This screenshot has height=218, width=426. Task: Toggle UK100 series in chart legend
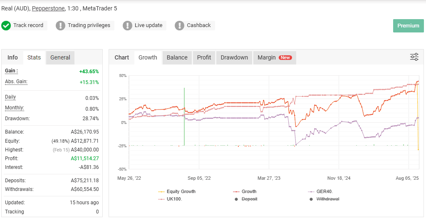[173, 199]
